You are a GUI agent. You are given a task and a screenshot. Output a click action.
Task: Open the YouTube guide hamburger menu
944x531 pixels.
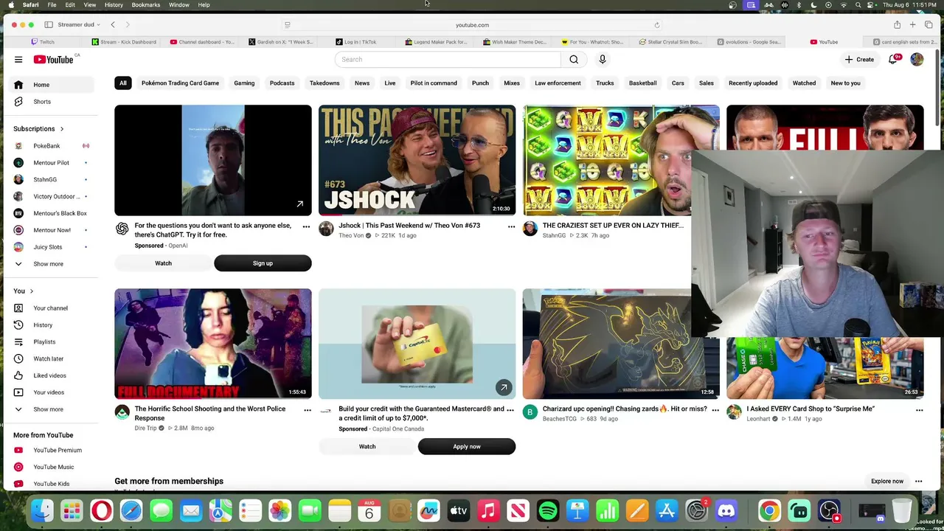[18, 59]
